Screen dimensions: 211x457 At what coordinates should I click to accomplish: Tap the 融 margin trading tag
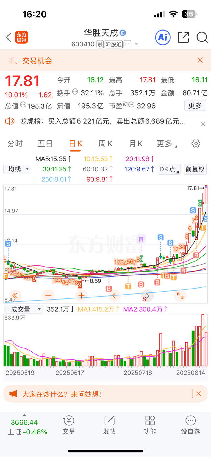[100, 44]
